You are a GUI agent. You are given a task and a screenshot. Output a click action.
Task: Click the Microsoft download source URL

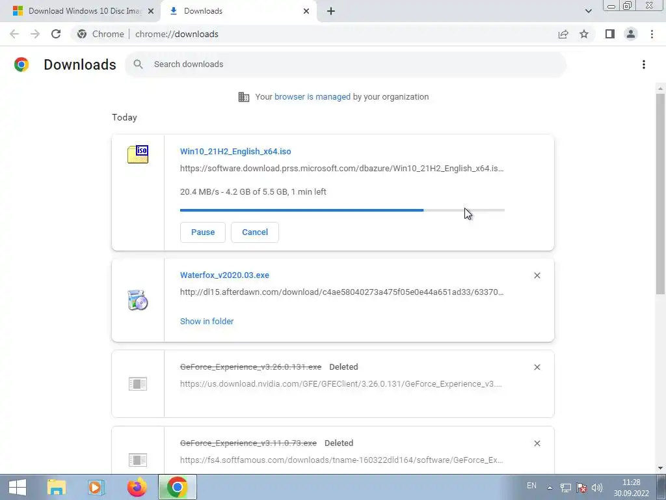pos(341,169)
